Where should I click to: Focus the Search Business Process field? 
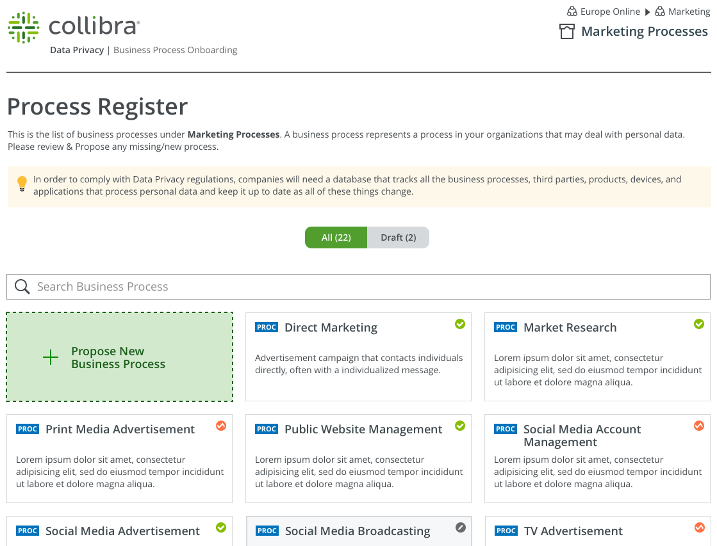[365, 287]
